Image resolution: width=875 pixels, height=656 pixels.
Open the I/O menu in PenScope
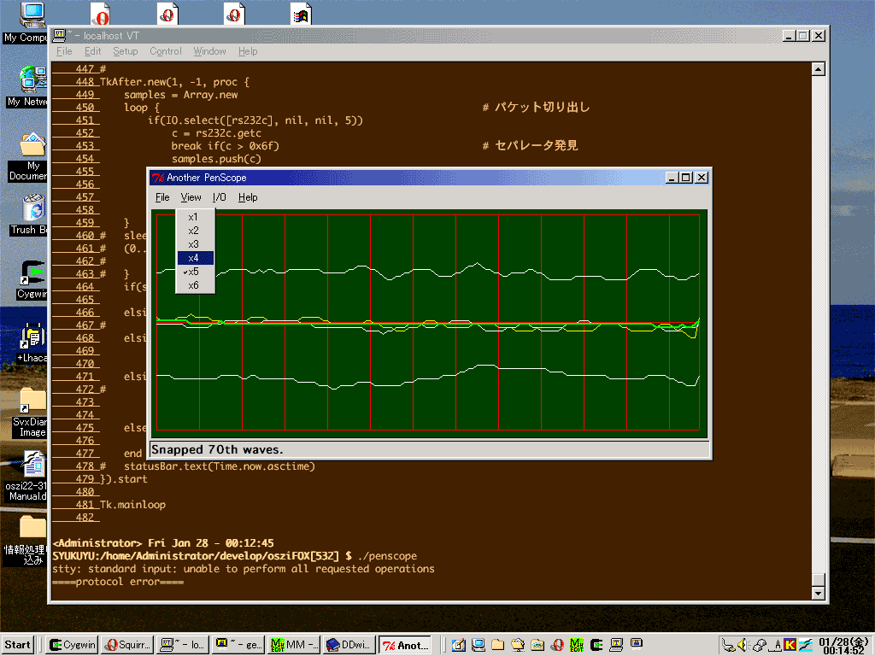[220, 197]
